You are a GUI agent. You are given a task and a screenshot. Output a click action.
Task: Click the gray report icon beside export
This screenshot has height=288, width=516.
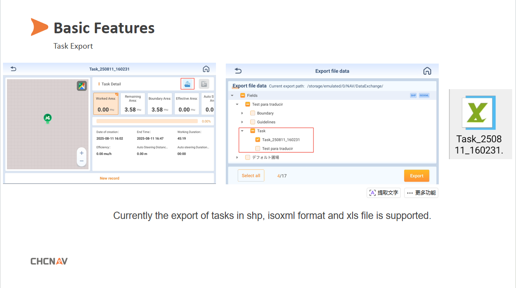[x=204, y=84]
